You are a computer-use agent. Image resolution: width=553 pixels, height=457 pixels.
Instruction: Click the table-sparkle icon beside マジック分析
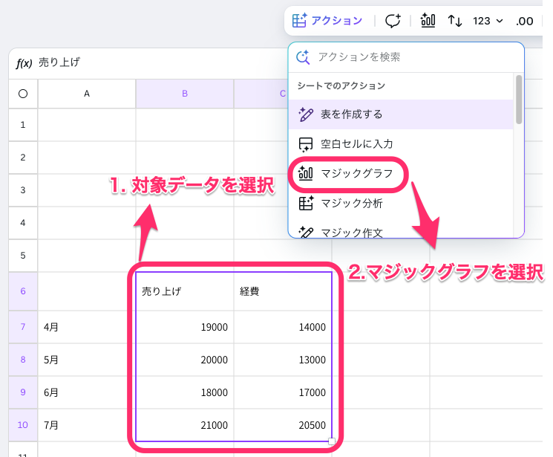(x=305, y=203)
